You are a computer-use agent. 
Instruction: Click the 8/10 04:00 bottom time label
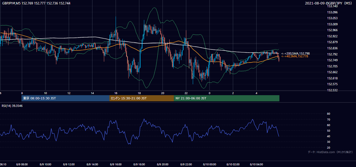pyautogui.click(x=256, y=164)
